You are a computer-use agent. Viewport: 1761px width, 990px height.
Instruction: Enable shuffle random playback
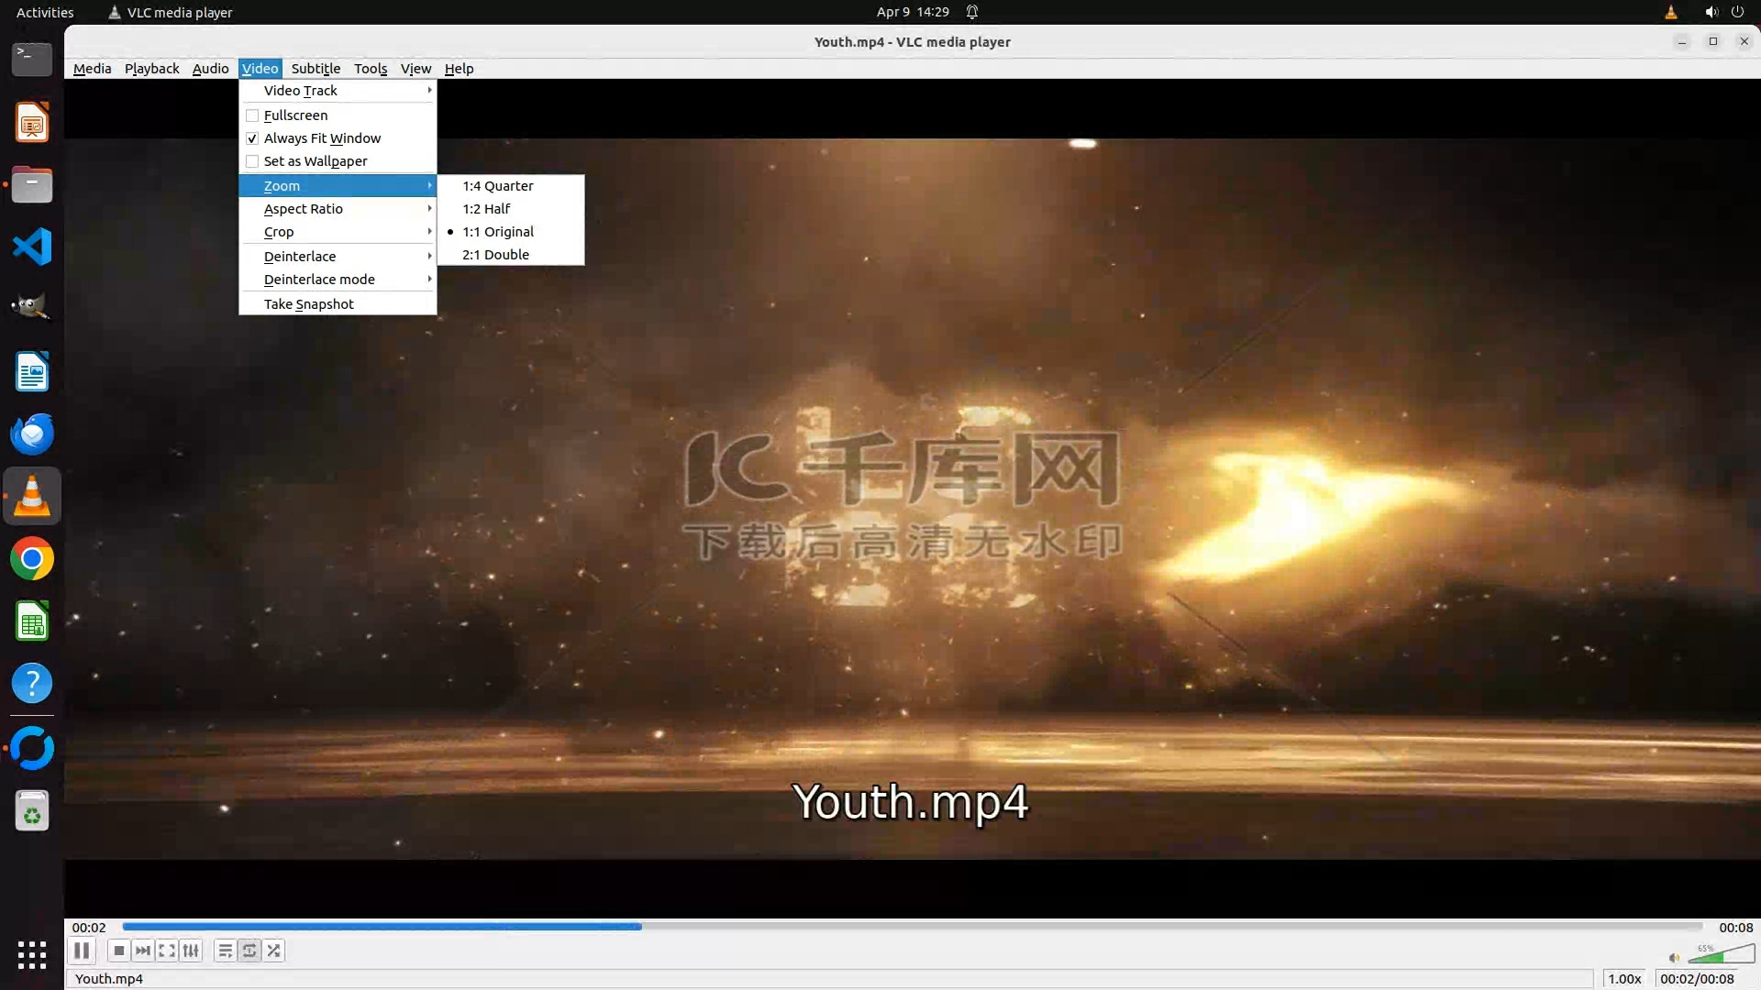[273, 951]
